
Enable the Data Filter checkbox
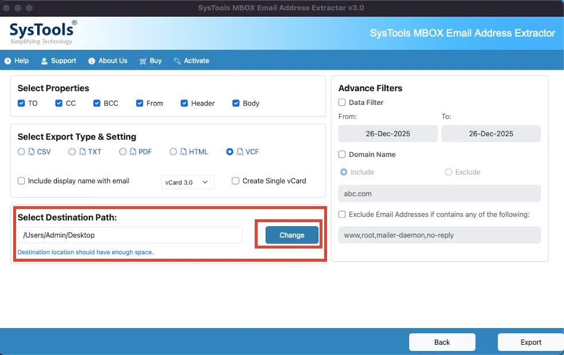pos(342,102)
